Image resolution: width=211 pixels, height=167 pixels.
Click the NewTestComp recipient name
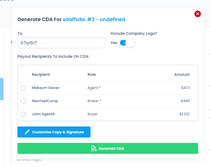tap(45, 101)
